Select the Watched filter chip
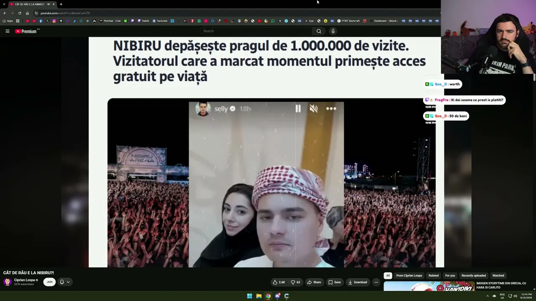536x301 pixels. tap(498, 275)
